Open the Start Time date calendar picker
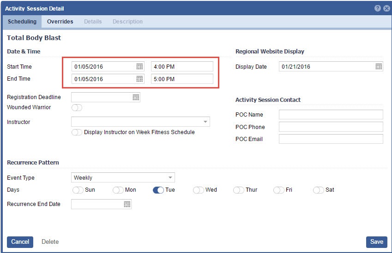This screenshot has height=253, width=392. pos(139,67)
